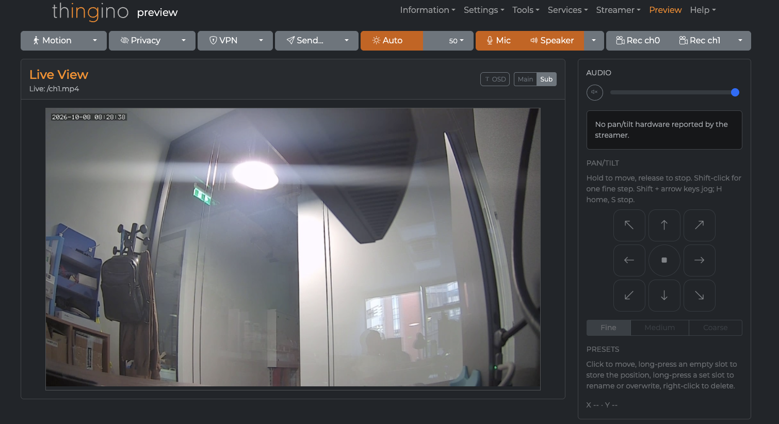
Task: Switch to the Main stream
Action: tap(525, 79)
